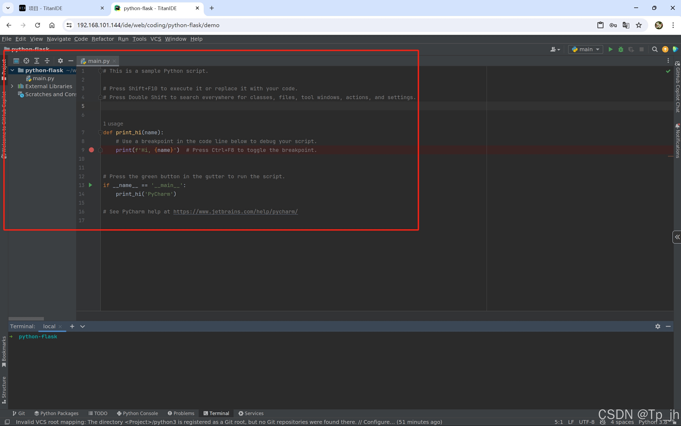Screen dimensions: 681x426
Task: Open the Python Console tool window
Action: point(137,413)
